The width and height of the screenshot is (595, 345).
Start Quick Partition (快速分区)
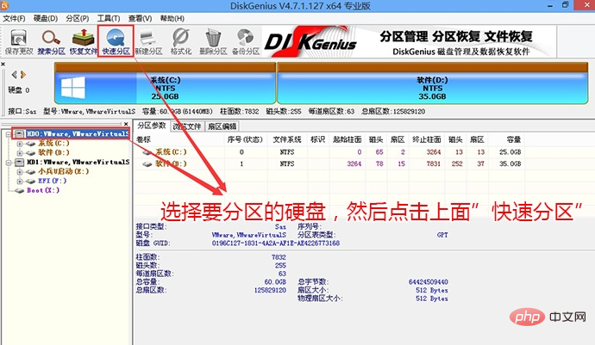point(116,41)
